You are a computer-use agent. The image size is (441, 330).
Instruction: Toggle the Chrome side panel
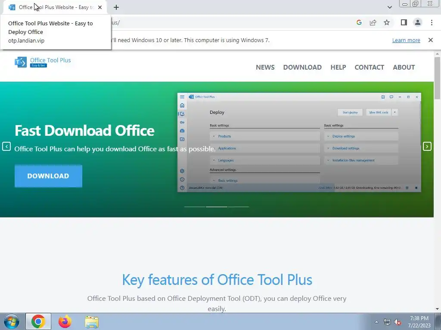(404, 22)
